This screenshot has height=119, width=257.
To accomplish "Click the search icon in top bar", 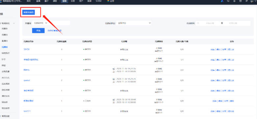I will point(228,1).
